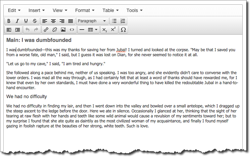This screenshot has height=157, width=250.
Task: Click the 'We had no difficulty' heading
Action: [x=27, y=96]
